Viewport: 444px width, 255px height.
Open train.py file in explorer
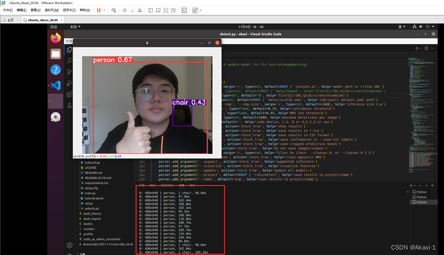coord(90,193)
